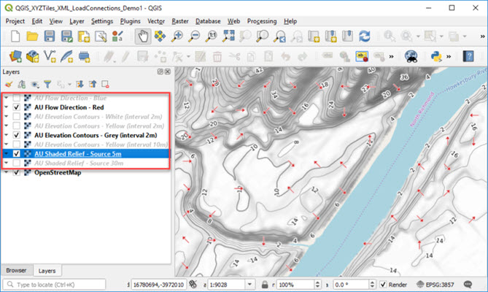Image resolution: width=488 pixels, height=292 pixels.
Task: Collapse AU Shaded Relief - Source 5m arrow
Action: 7,153
